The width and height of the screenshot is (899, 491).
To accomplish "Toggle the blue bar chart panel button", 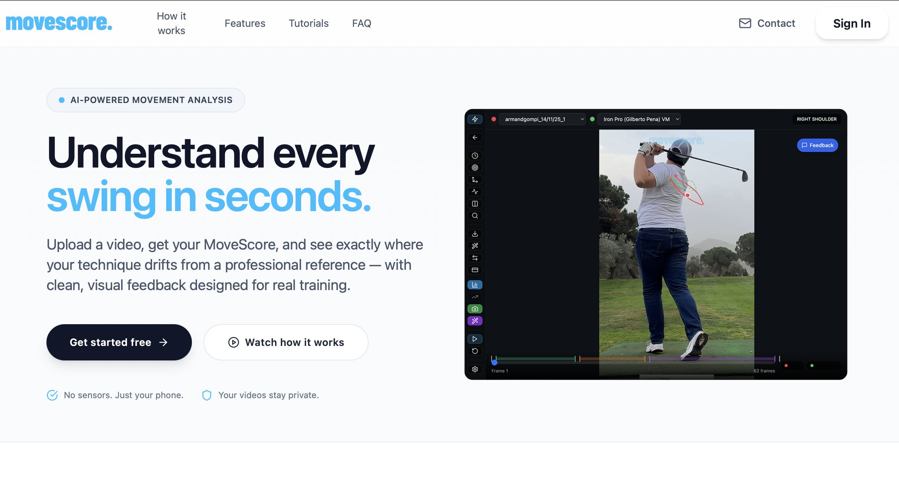I will 475,285.
